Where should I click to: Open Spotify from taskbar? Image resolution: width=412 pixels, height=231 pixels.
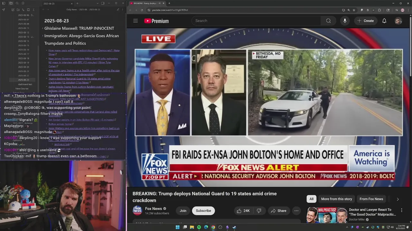click(x=199, y=227)
